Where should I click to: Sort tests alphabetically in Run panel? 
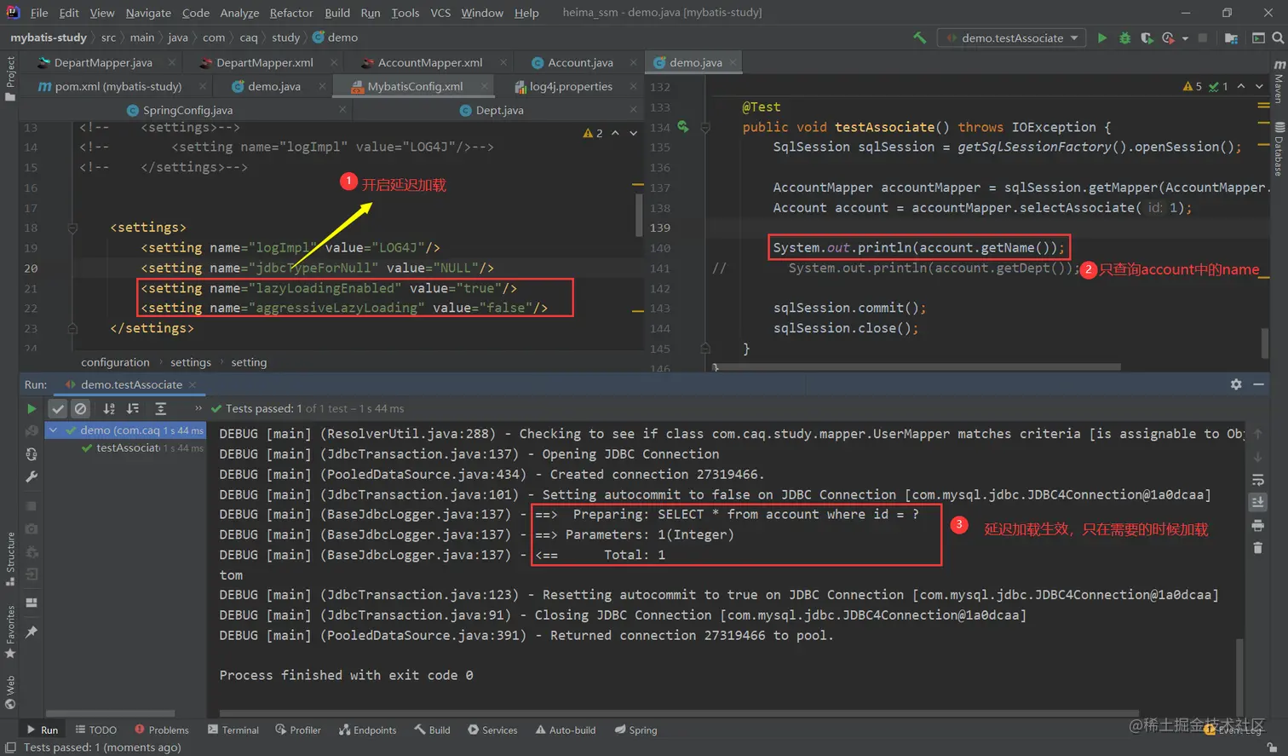click(x=109, y=409)
